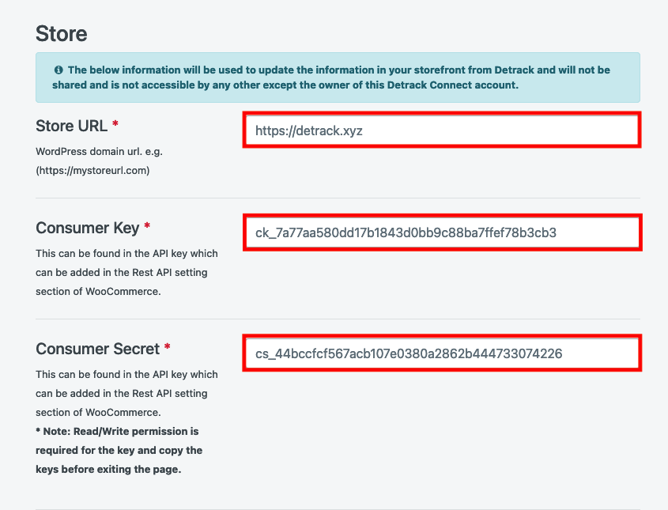
Task: Click the bold Read/Write permission note
Action: (119, 451)
